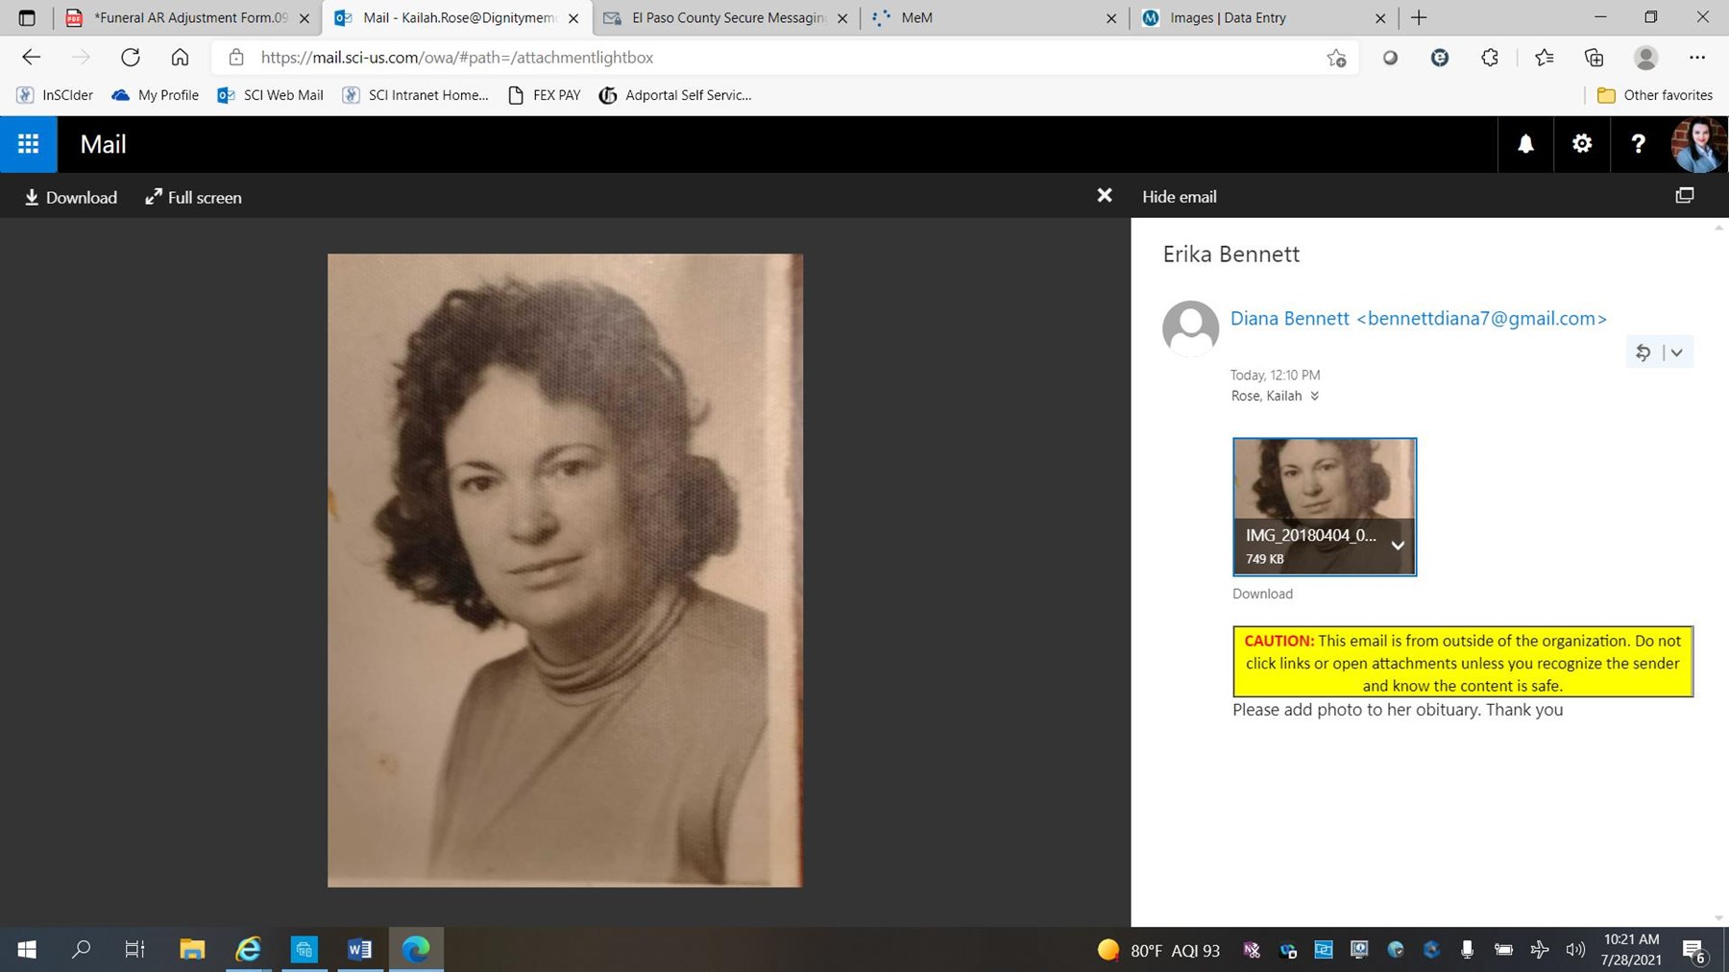Click the Reply arrow on the email

[x=1643, y=352]
